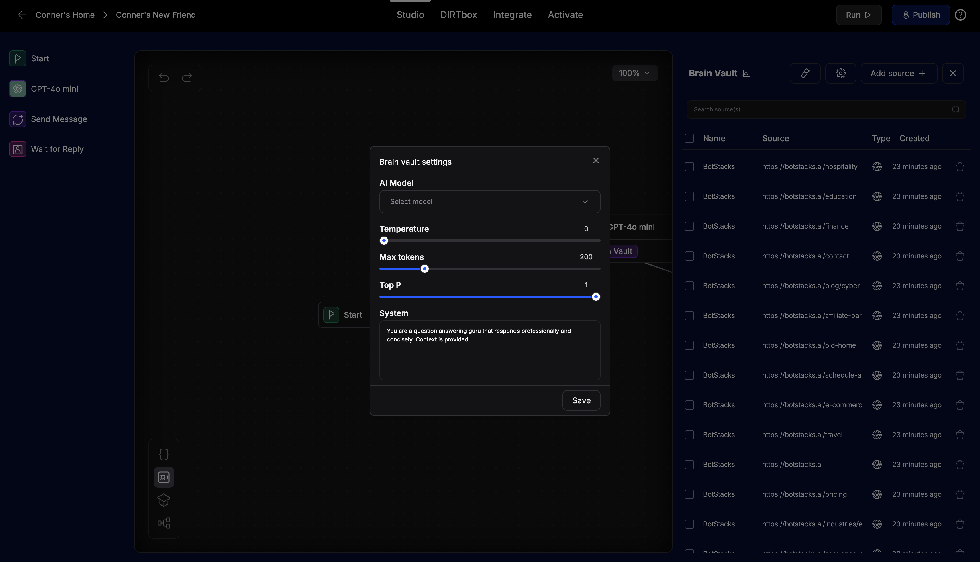Delete the hospitality source with its trash icon
This screenshot has width=980, height=562.
coord(960,166)
